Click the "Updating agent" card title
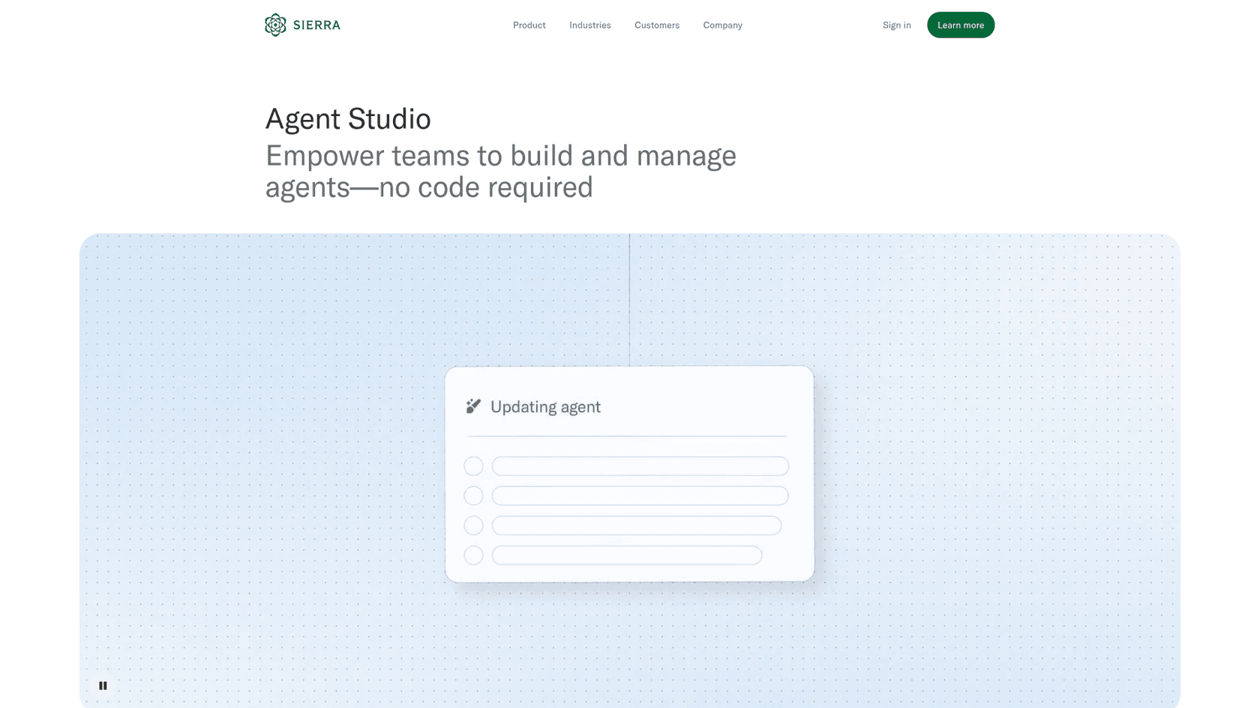1260x708 pixels. (545, 407)
